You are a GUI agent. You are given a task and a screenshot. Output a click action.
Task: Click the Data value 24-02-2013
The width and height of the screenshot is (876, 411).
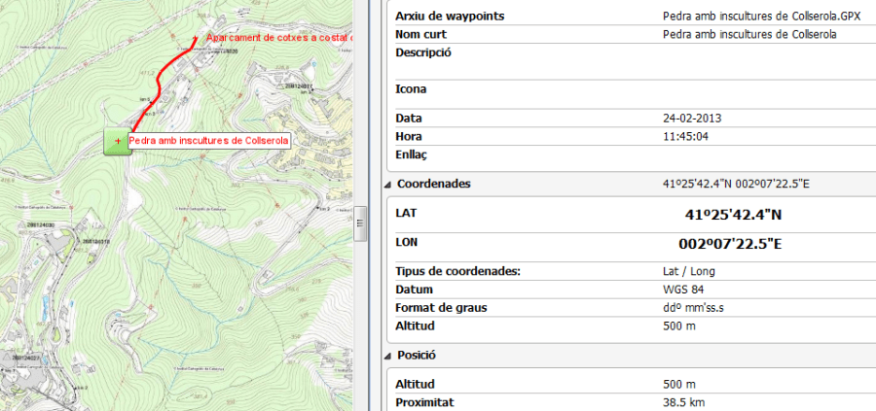[692, 119]
